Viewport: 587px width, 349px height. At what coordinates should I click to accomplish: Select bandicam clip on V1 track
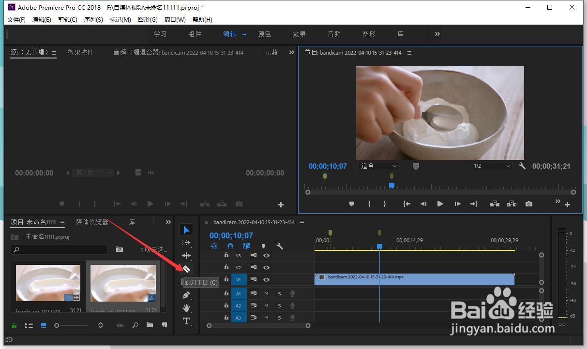pos(414,279)
